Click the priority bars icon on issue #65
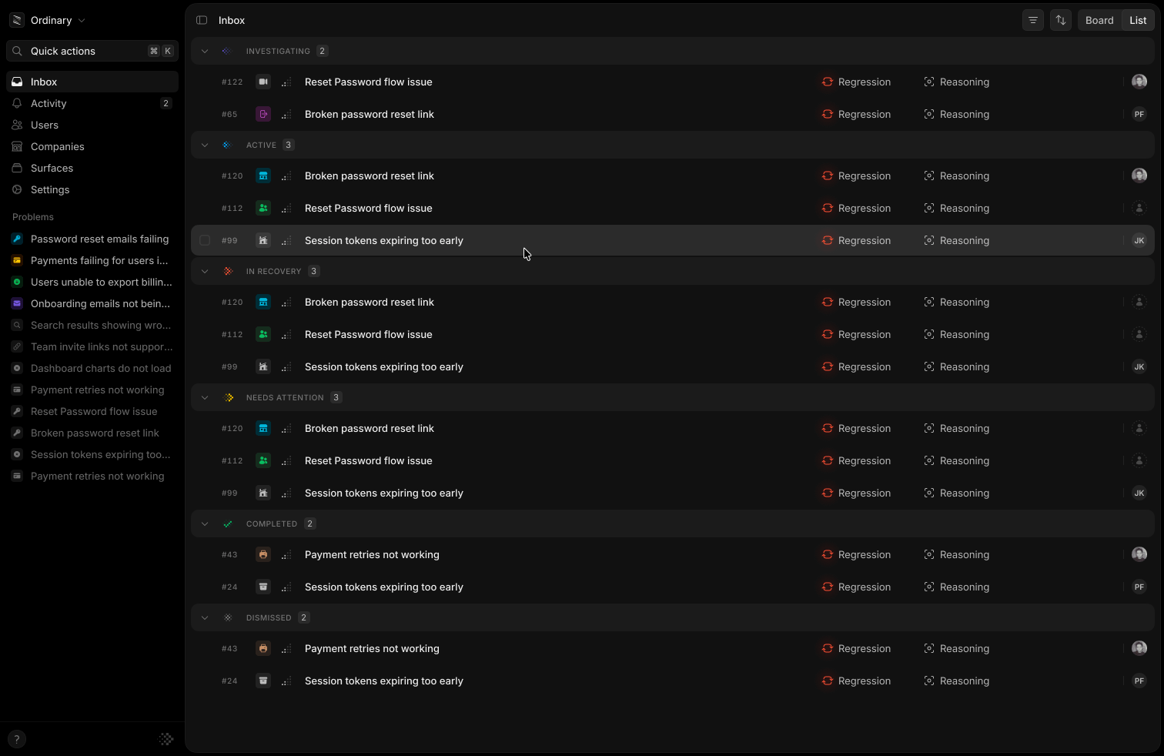The width and height of the screenshot is (1164, 756). (x=286, y=114)
